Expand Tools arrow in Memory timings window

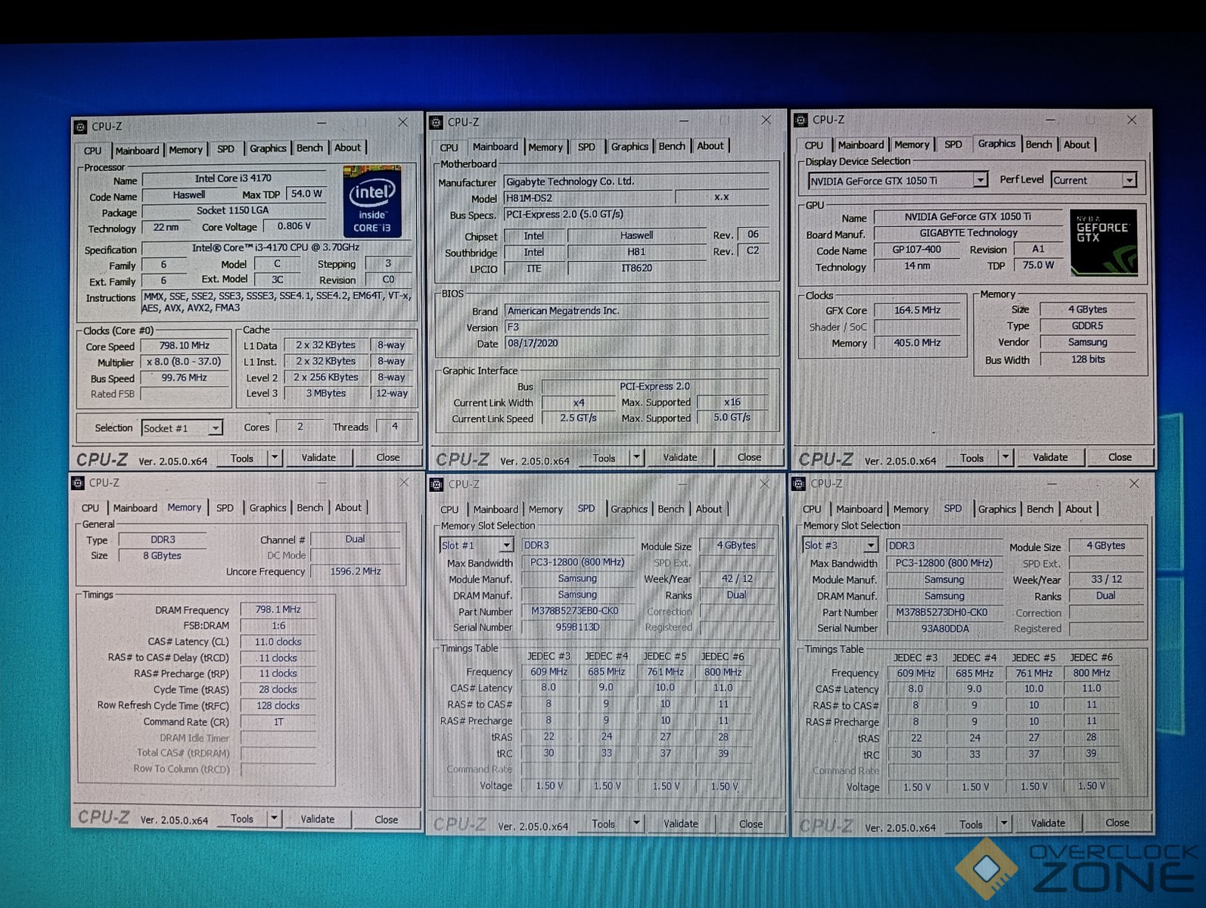(x=275, y=819)
